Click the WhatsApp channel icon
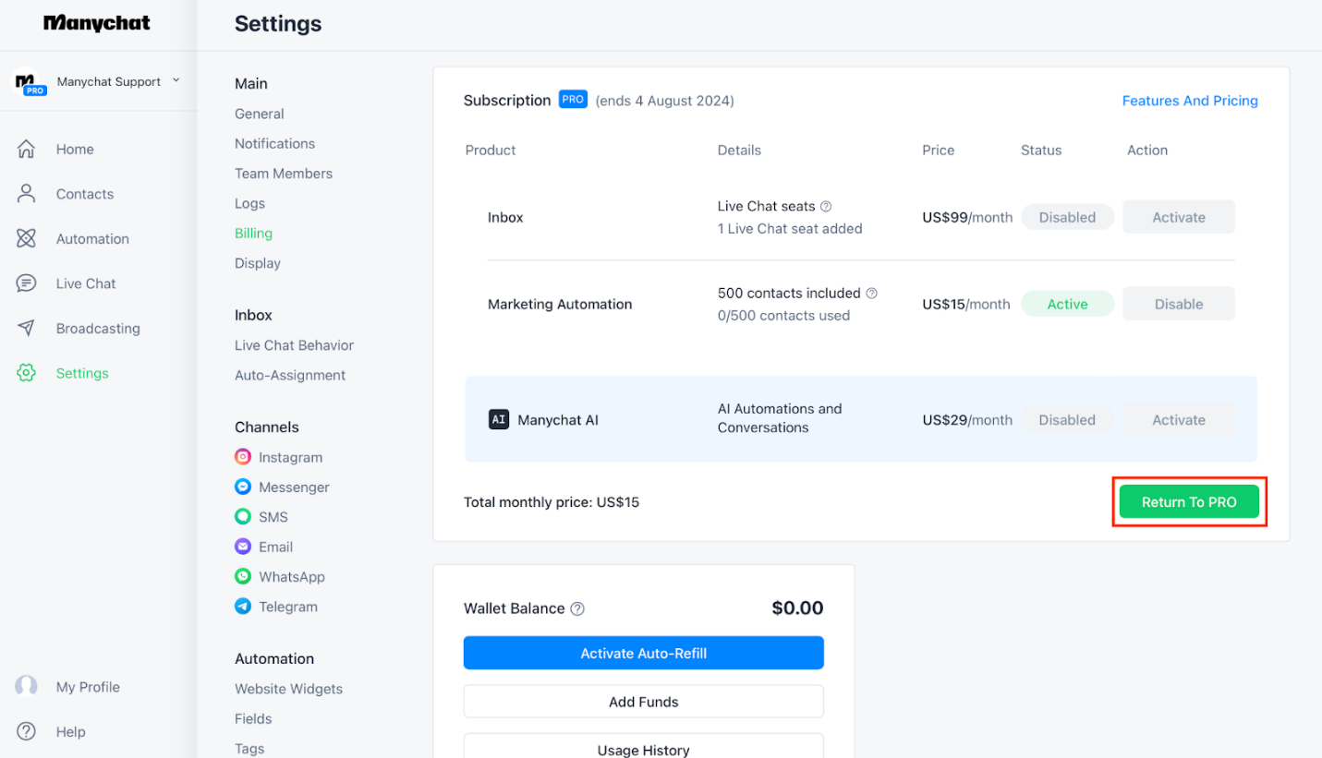The image size is (1322, 758). [x=243, y=576]
